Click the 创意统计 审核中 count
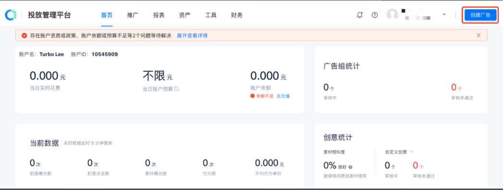Viewport: 503px width, 190px height. click(x=390, y=166)
